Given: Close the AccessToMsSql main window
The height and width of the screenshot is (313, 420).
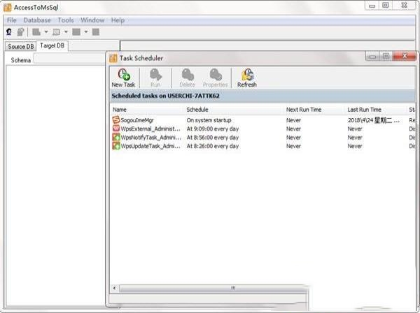Looking at the screenshot, I should pyautogui.click(x=405, y=5).
